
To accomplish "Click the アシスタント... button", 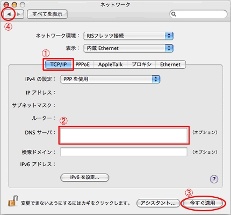I will (x=158, y=203).
